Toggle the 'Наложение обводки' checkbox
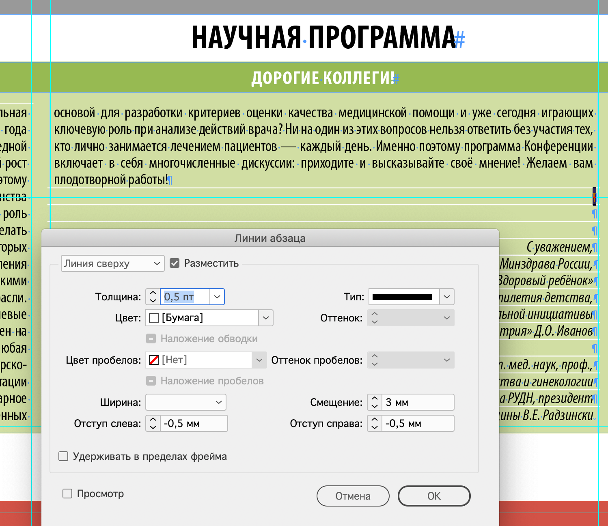This screenshot has width=608, height=526. [151, 338]
